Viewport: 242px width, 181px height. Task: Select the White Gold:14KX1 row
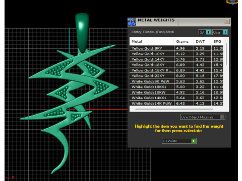176,98
